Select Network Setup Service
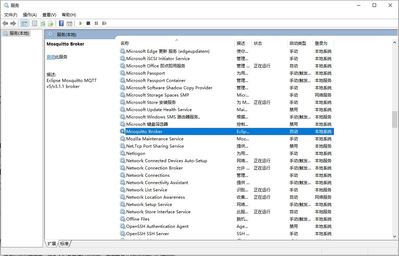The image size is (399, 256). (x=227, y=204)
